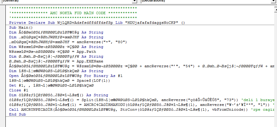Click the "'deli 1 buraya" comment

click(x=258, y=100)
